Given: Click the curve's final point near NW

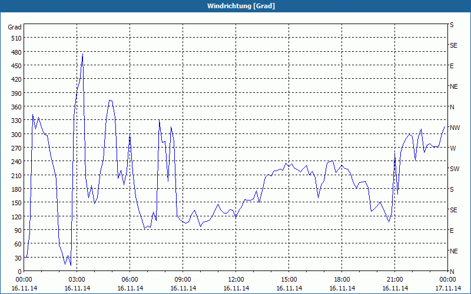Looking at the screenshot, I should pyautogui.click(x=445, y=126).
